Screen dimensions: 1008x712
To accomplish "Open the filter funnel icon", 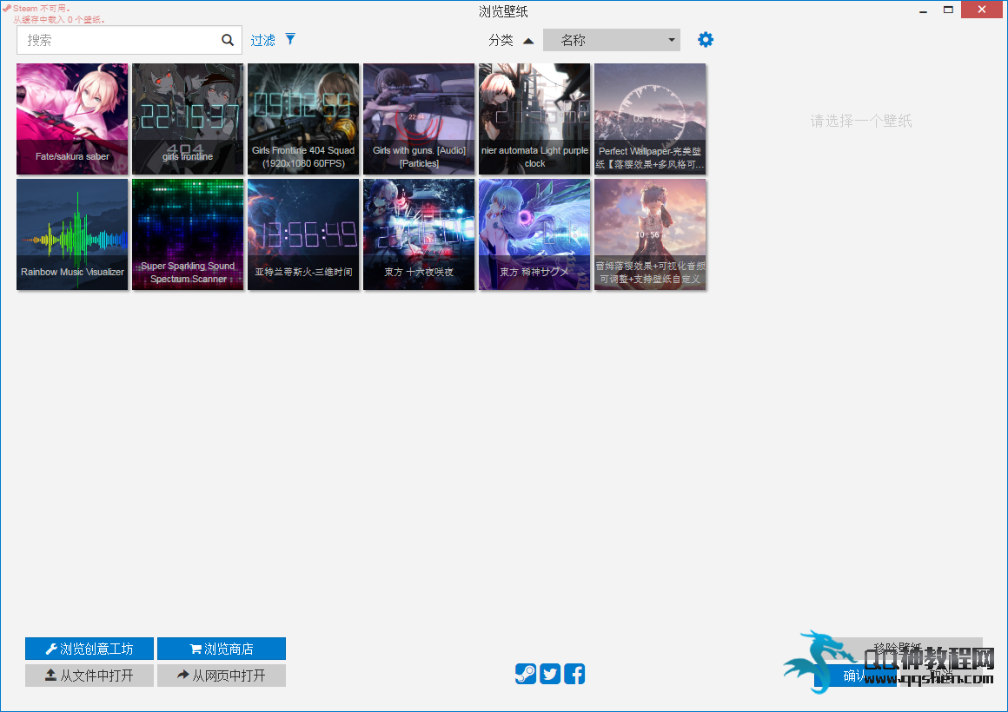I will pyautogui.click(x=290, y=39).
